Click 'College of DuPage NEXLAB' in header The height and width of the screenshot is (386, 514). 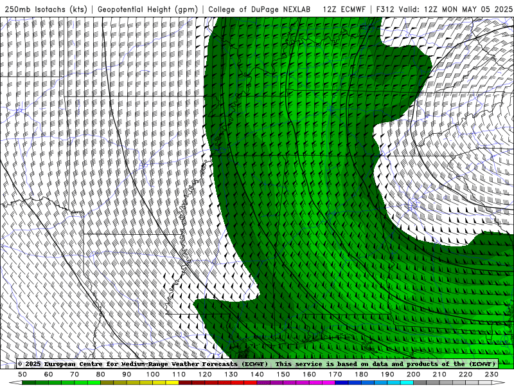click(260, 9)
